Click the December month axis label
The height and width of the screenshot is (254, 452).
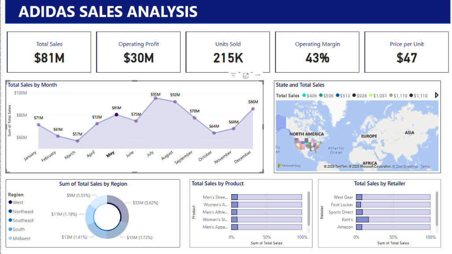(243, 157)
